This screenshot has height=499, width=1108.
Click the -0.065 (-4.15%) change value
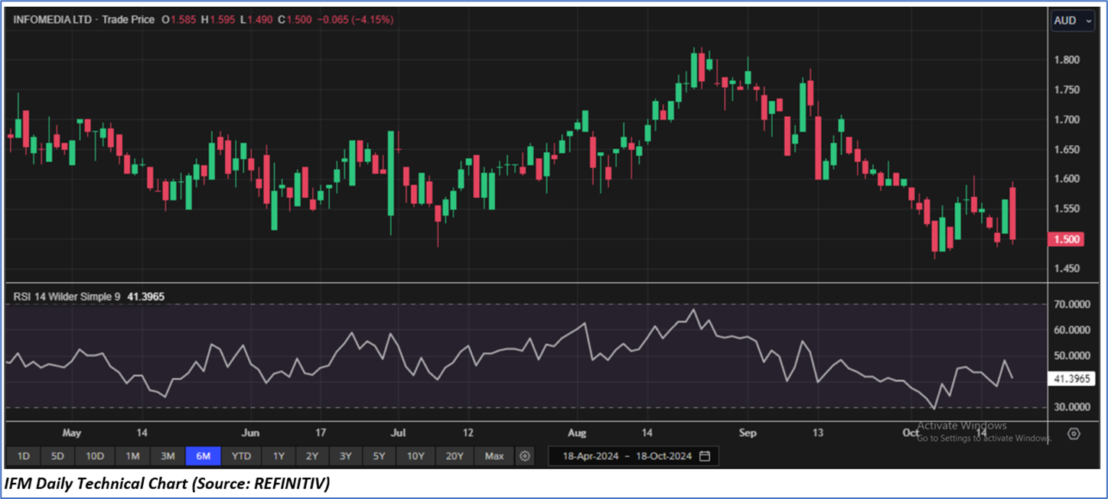coord(355,20)
